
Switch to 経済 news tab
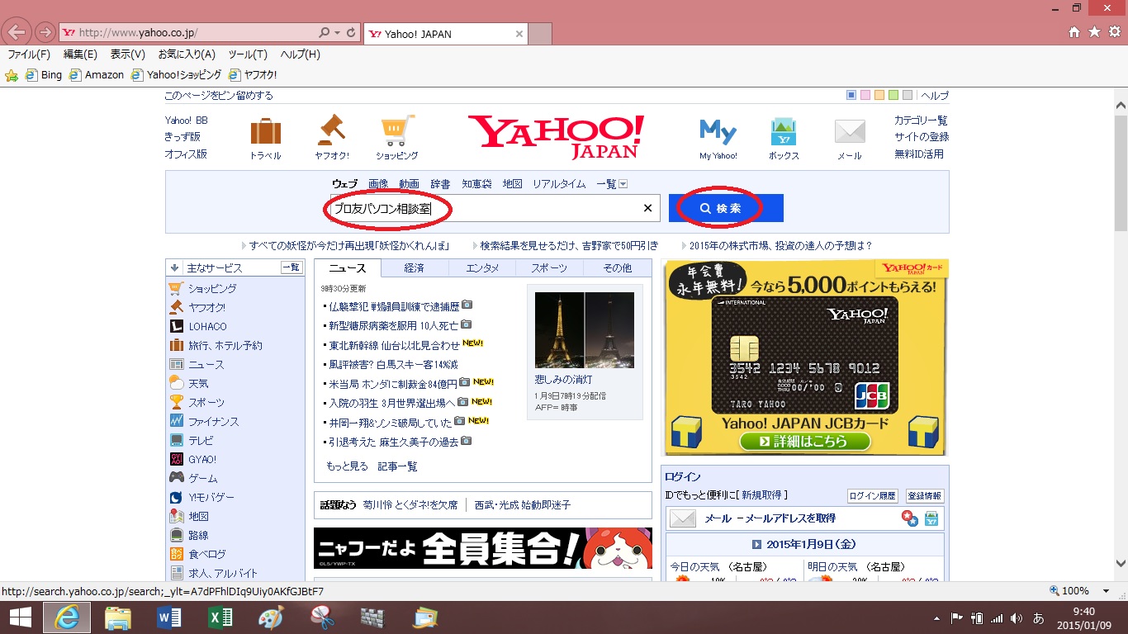[x=415, y=267]
